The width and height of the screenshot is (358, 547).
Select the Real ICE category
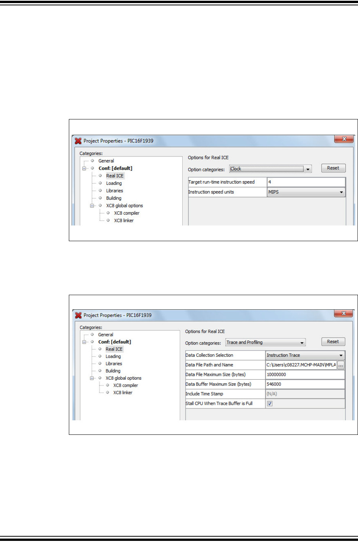coord(114,176)
